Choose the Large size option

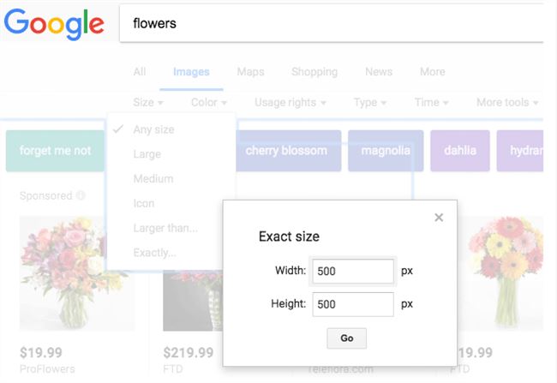pyautogui.click(x=147, y=154)
